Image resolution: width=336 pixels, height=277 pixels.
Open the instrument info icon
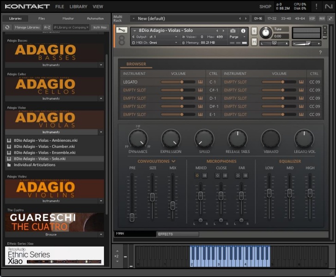click(x=243, y=30)
